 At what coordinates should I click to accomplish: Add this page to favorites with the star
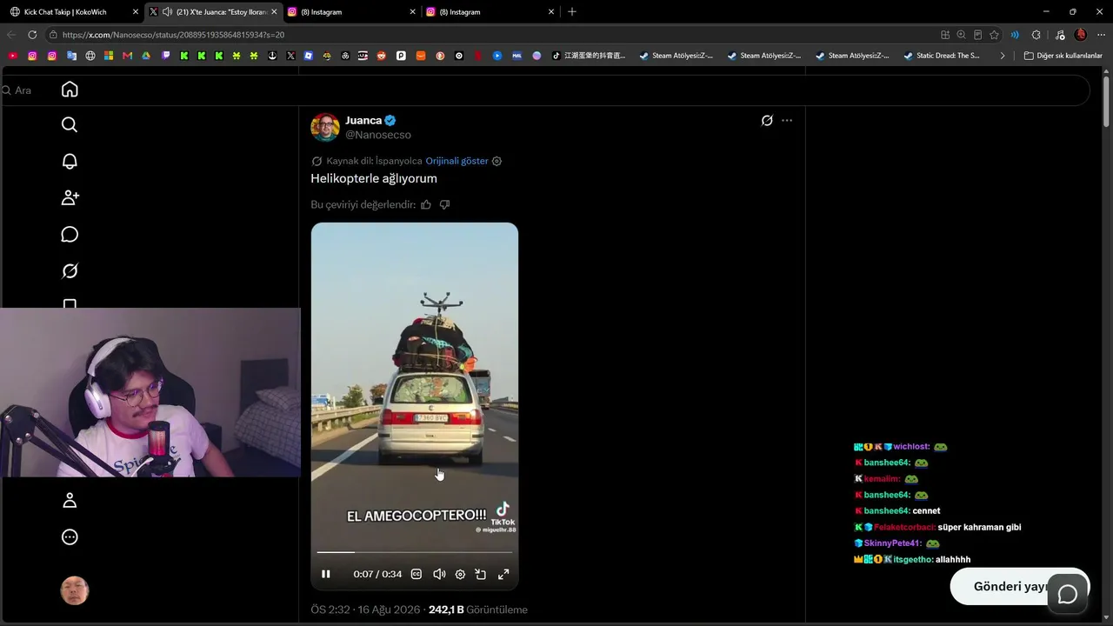994,35
